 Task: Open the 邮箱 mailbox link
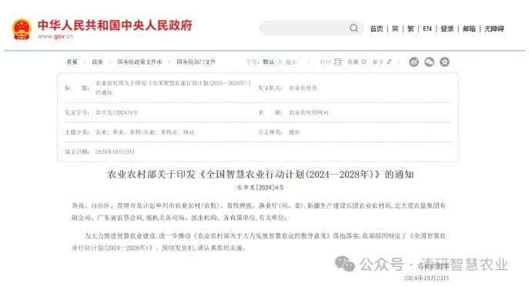[469, 28]
